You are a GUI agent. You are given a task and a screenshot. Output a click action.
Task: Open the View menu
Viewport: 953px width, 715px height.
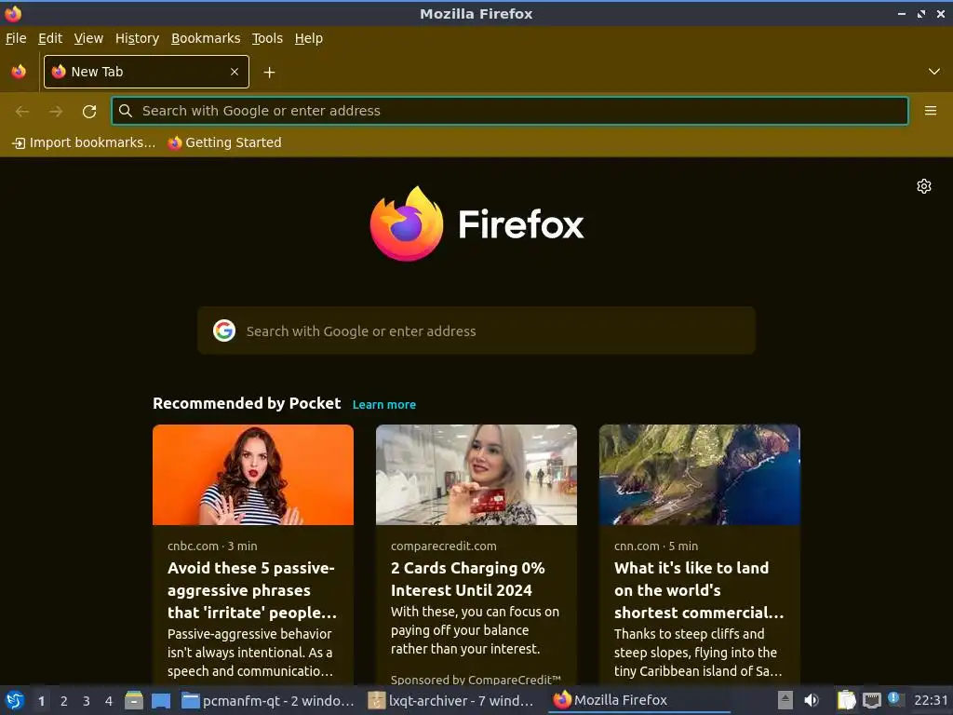pyautogui.click(x=88, y=38)
